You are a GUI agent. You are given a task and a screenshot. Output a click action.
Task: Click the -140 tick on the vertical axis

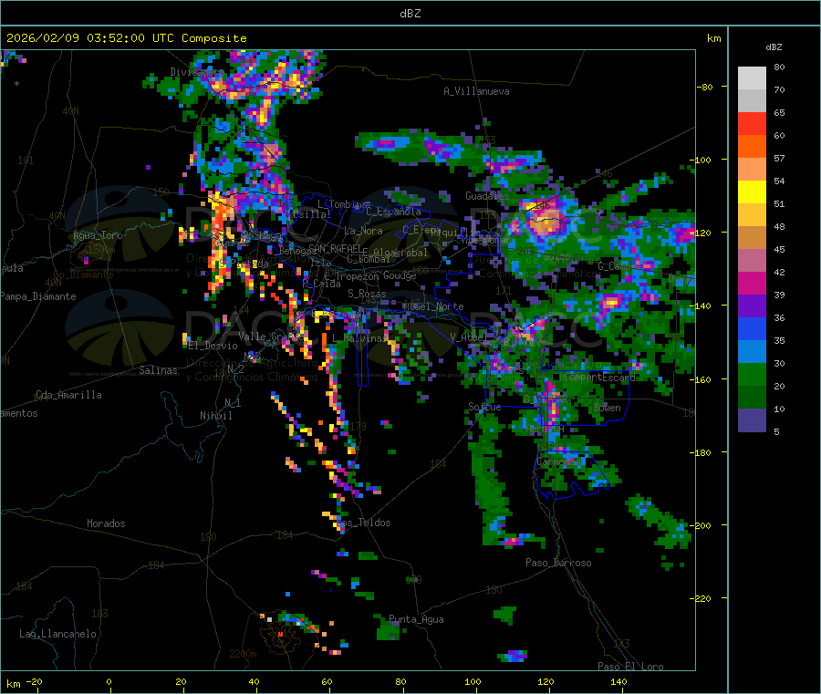(x=702, y=306)
